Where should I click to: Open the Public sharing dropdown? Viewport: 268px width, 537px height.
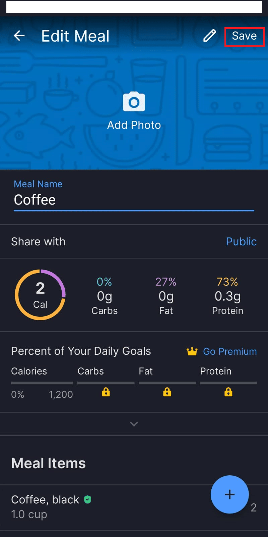[241, 242]
